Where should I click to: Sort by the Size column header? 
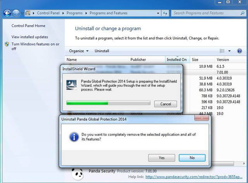(x=202, y=60)
